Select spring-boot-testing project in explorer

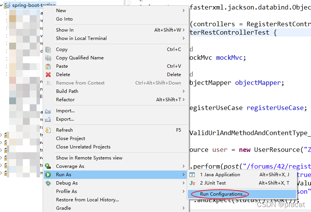34,5
